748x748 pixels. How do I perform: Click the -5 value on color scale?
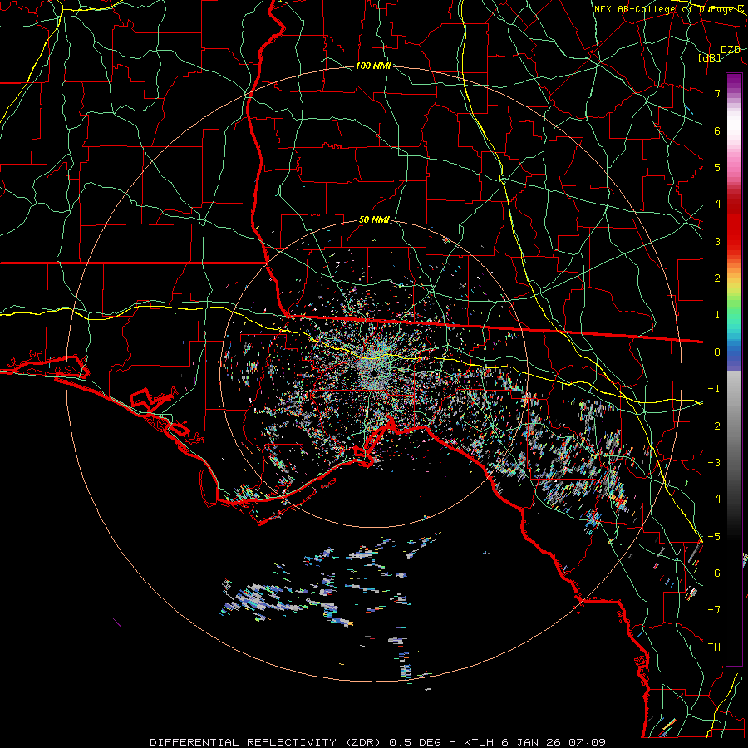[x=714, y=537]
